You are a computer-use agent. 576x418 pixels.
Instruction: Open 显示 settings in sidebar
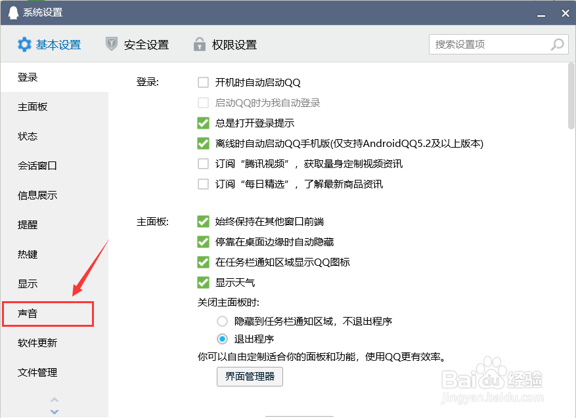55,283
